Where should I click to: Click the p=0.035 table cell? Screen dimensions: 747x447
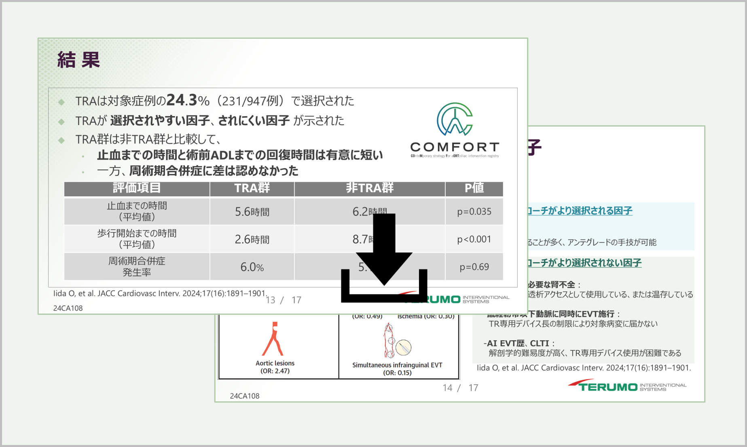(474, 212)
